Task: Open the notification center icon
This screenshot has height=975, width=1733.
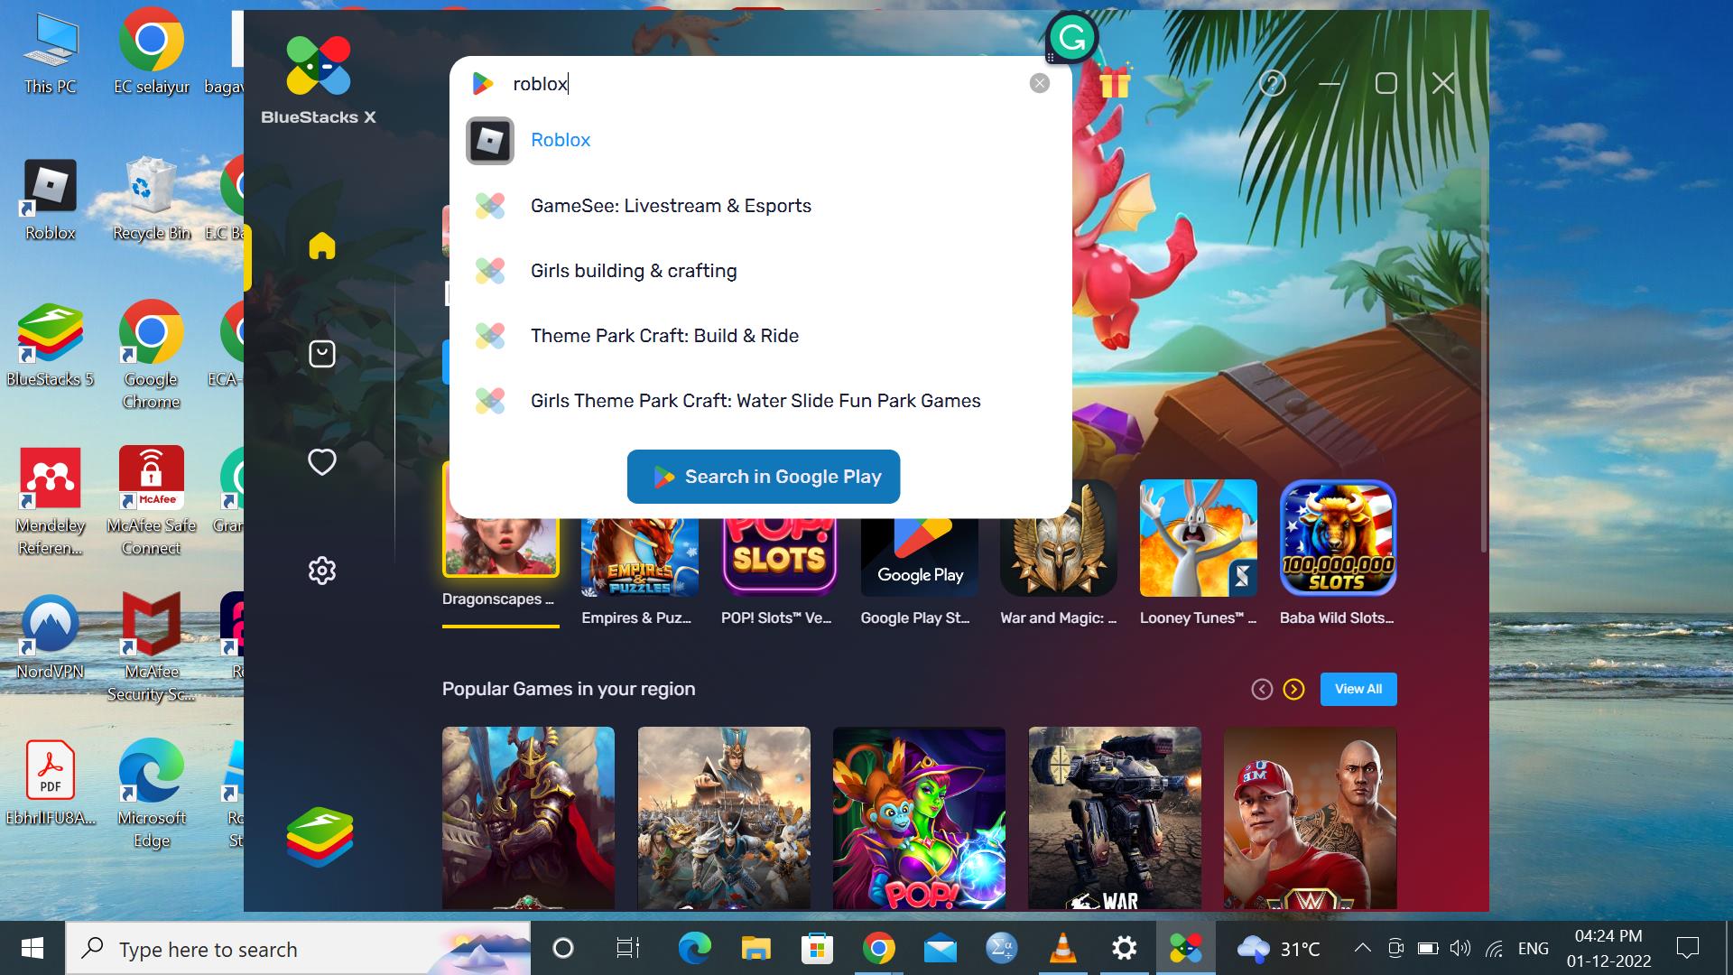Action: pyautogui.click(x=1688, y=948)
